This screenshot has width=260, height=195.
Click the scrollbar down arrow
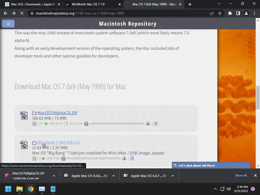point(258,166)
